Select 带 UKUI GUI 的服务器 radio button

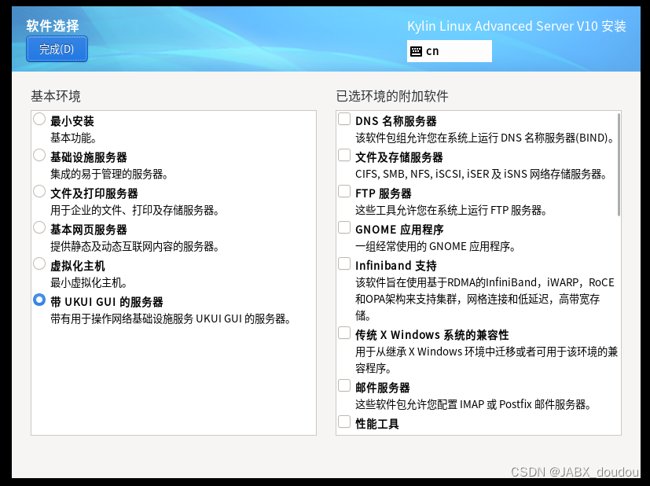[39, 300]
